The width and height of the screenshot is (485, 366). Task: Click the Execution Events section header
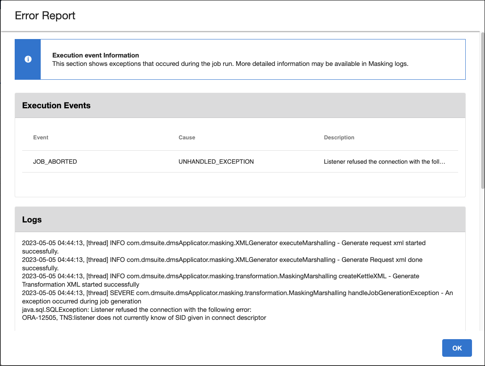click(x=56, y=106)
